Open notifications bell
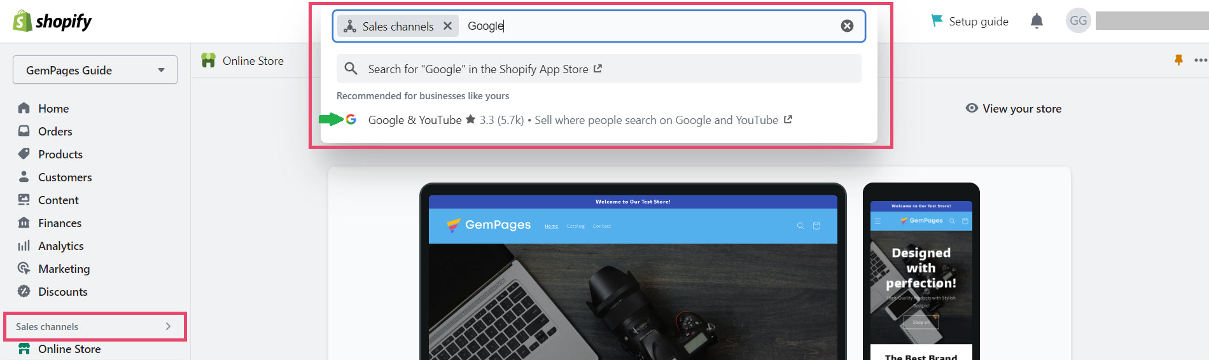This screenshot has width=1209, height=360. (x=1037, y=21)
